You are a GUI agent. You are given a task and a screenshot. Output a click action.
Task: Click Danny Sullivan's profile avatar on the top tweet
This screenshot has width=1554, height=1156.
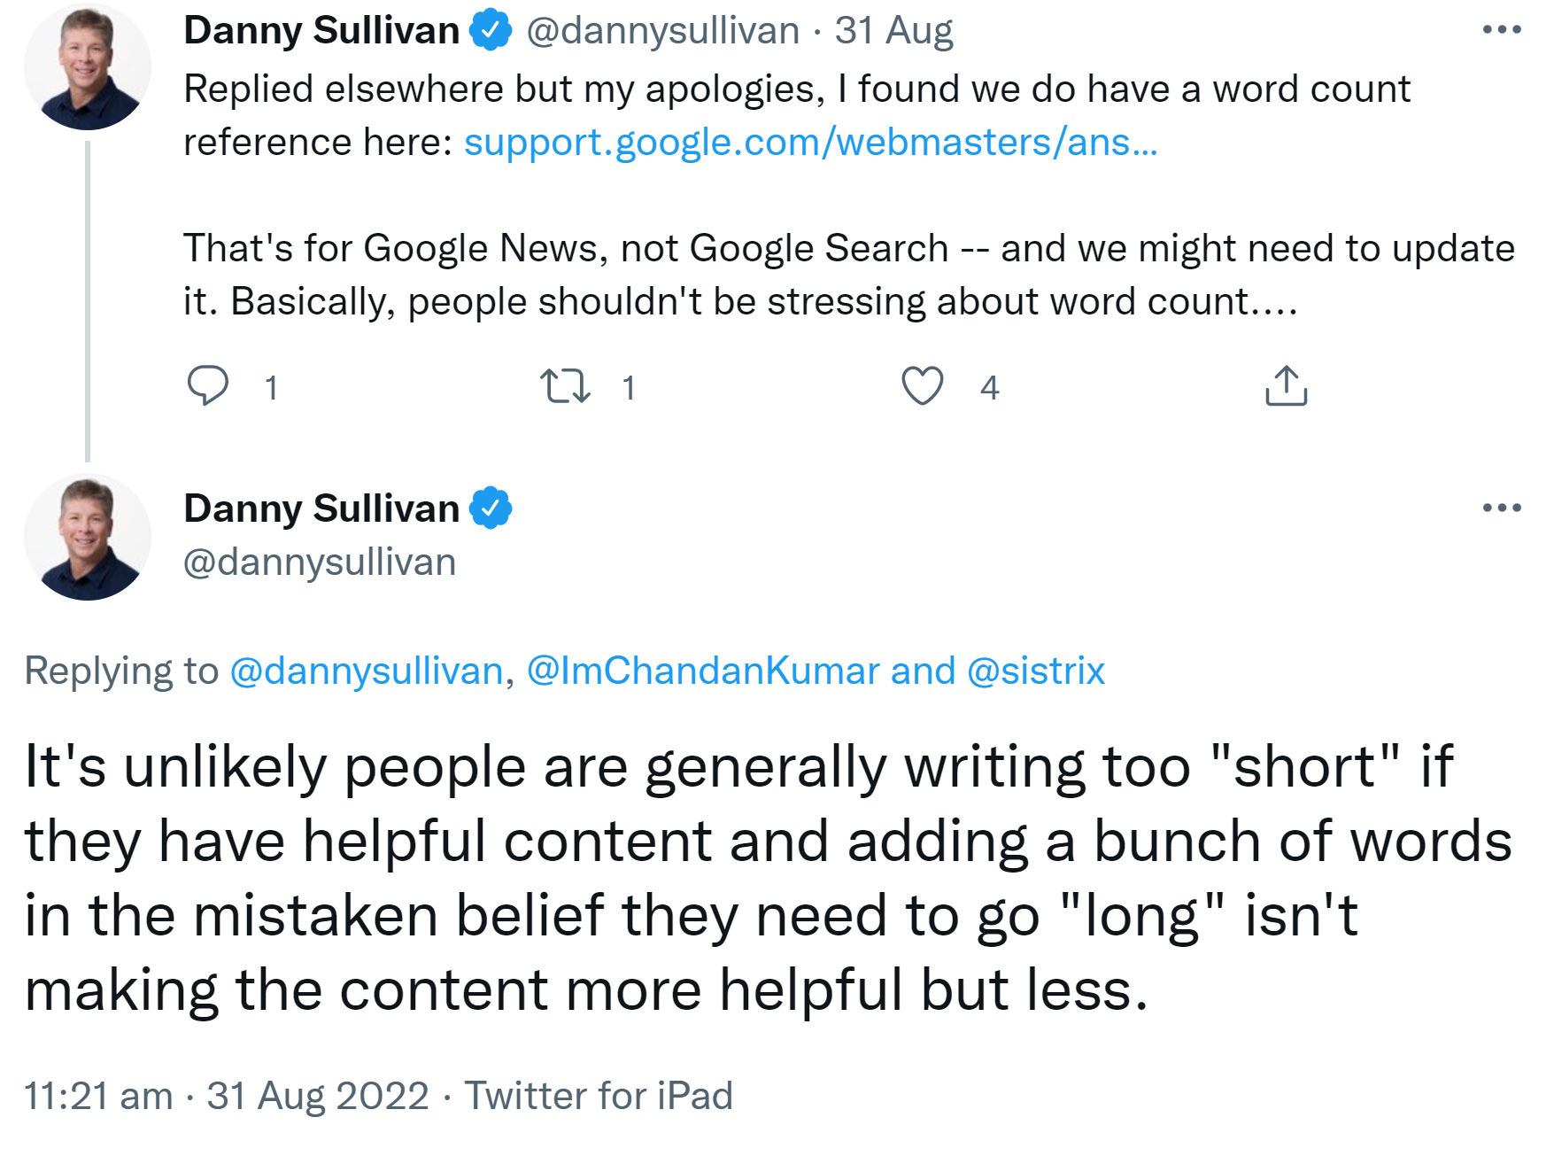[87, 65]
